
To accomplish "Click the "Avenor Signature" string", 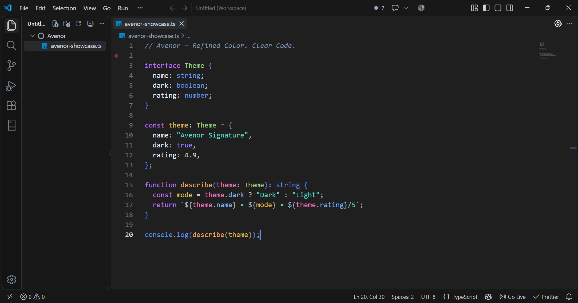I will 212,135.
